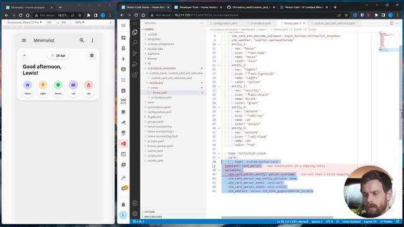The image size is (404, 227).
Task: Open the device Dimensions dropdown
Action: pyautogui.click(x=25, y=23)
